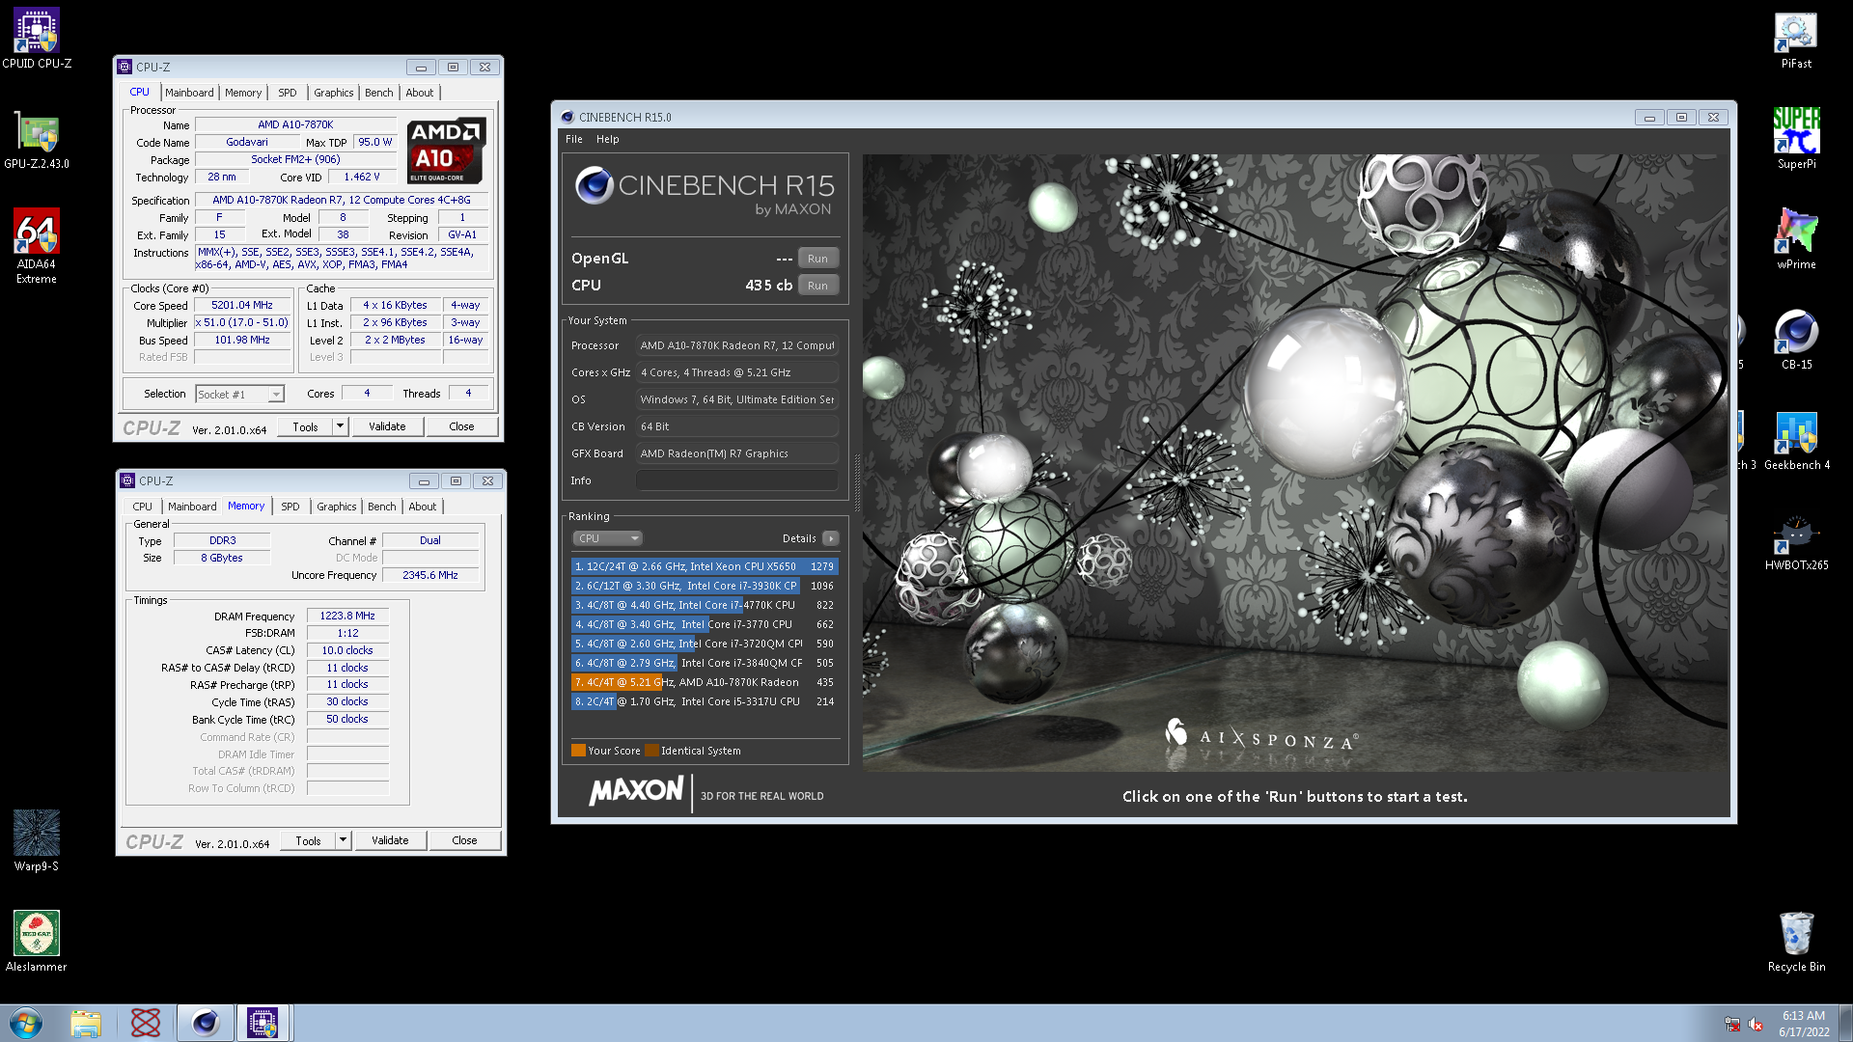Click brown Identical System legend swatch
1853x1042 pixels.
(651, 751)
